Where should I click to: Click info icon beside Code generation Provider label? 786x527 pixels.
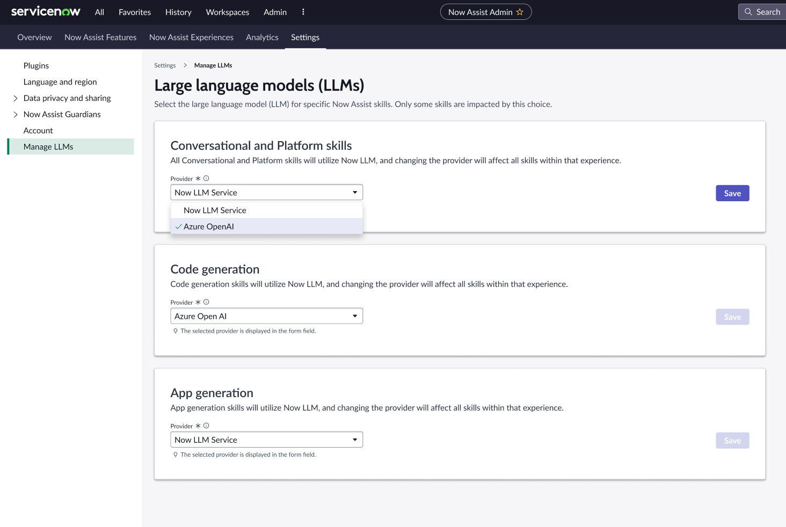point(206,302)
